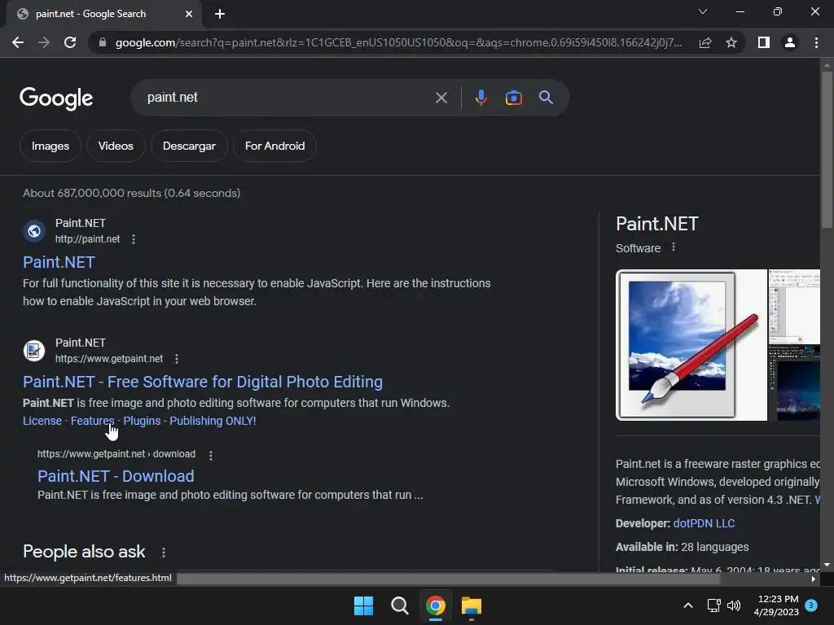Toggle the browser side panel icon

[764, 42]
